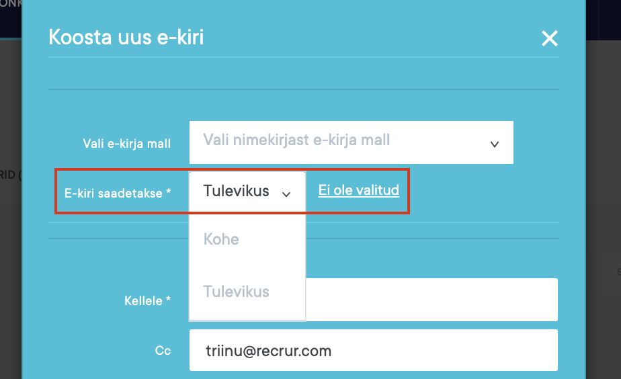Click the e-kirja mall dropdown chevron arrow
The height and width of the screenshot is (379, 621).
pyautogui.click(x=495, y=143)
